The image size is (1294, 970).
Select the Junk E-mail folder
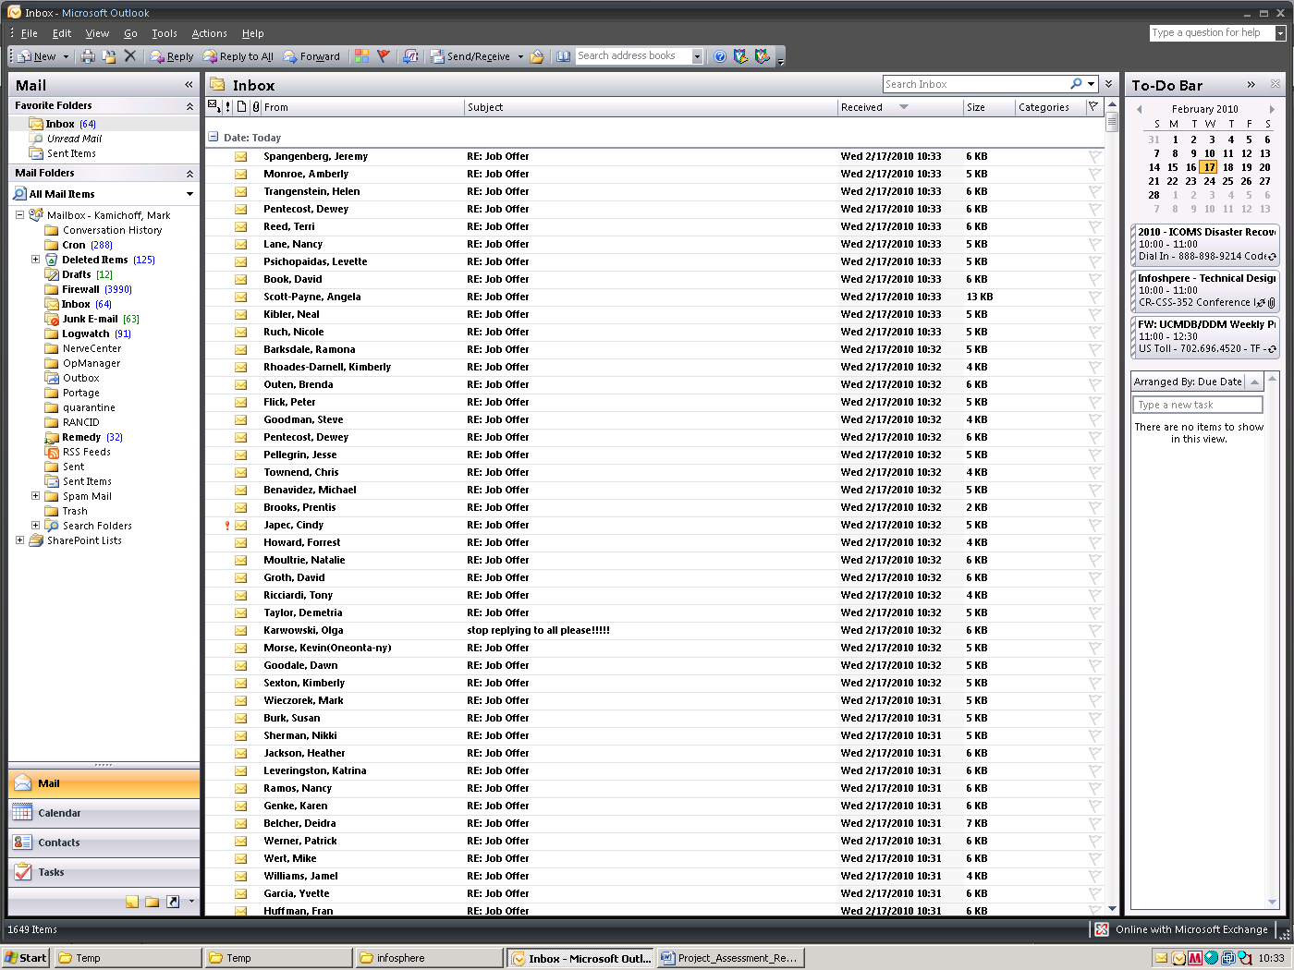coord(90,319)
